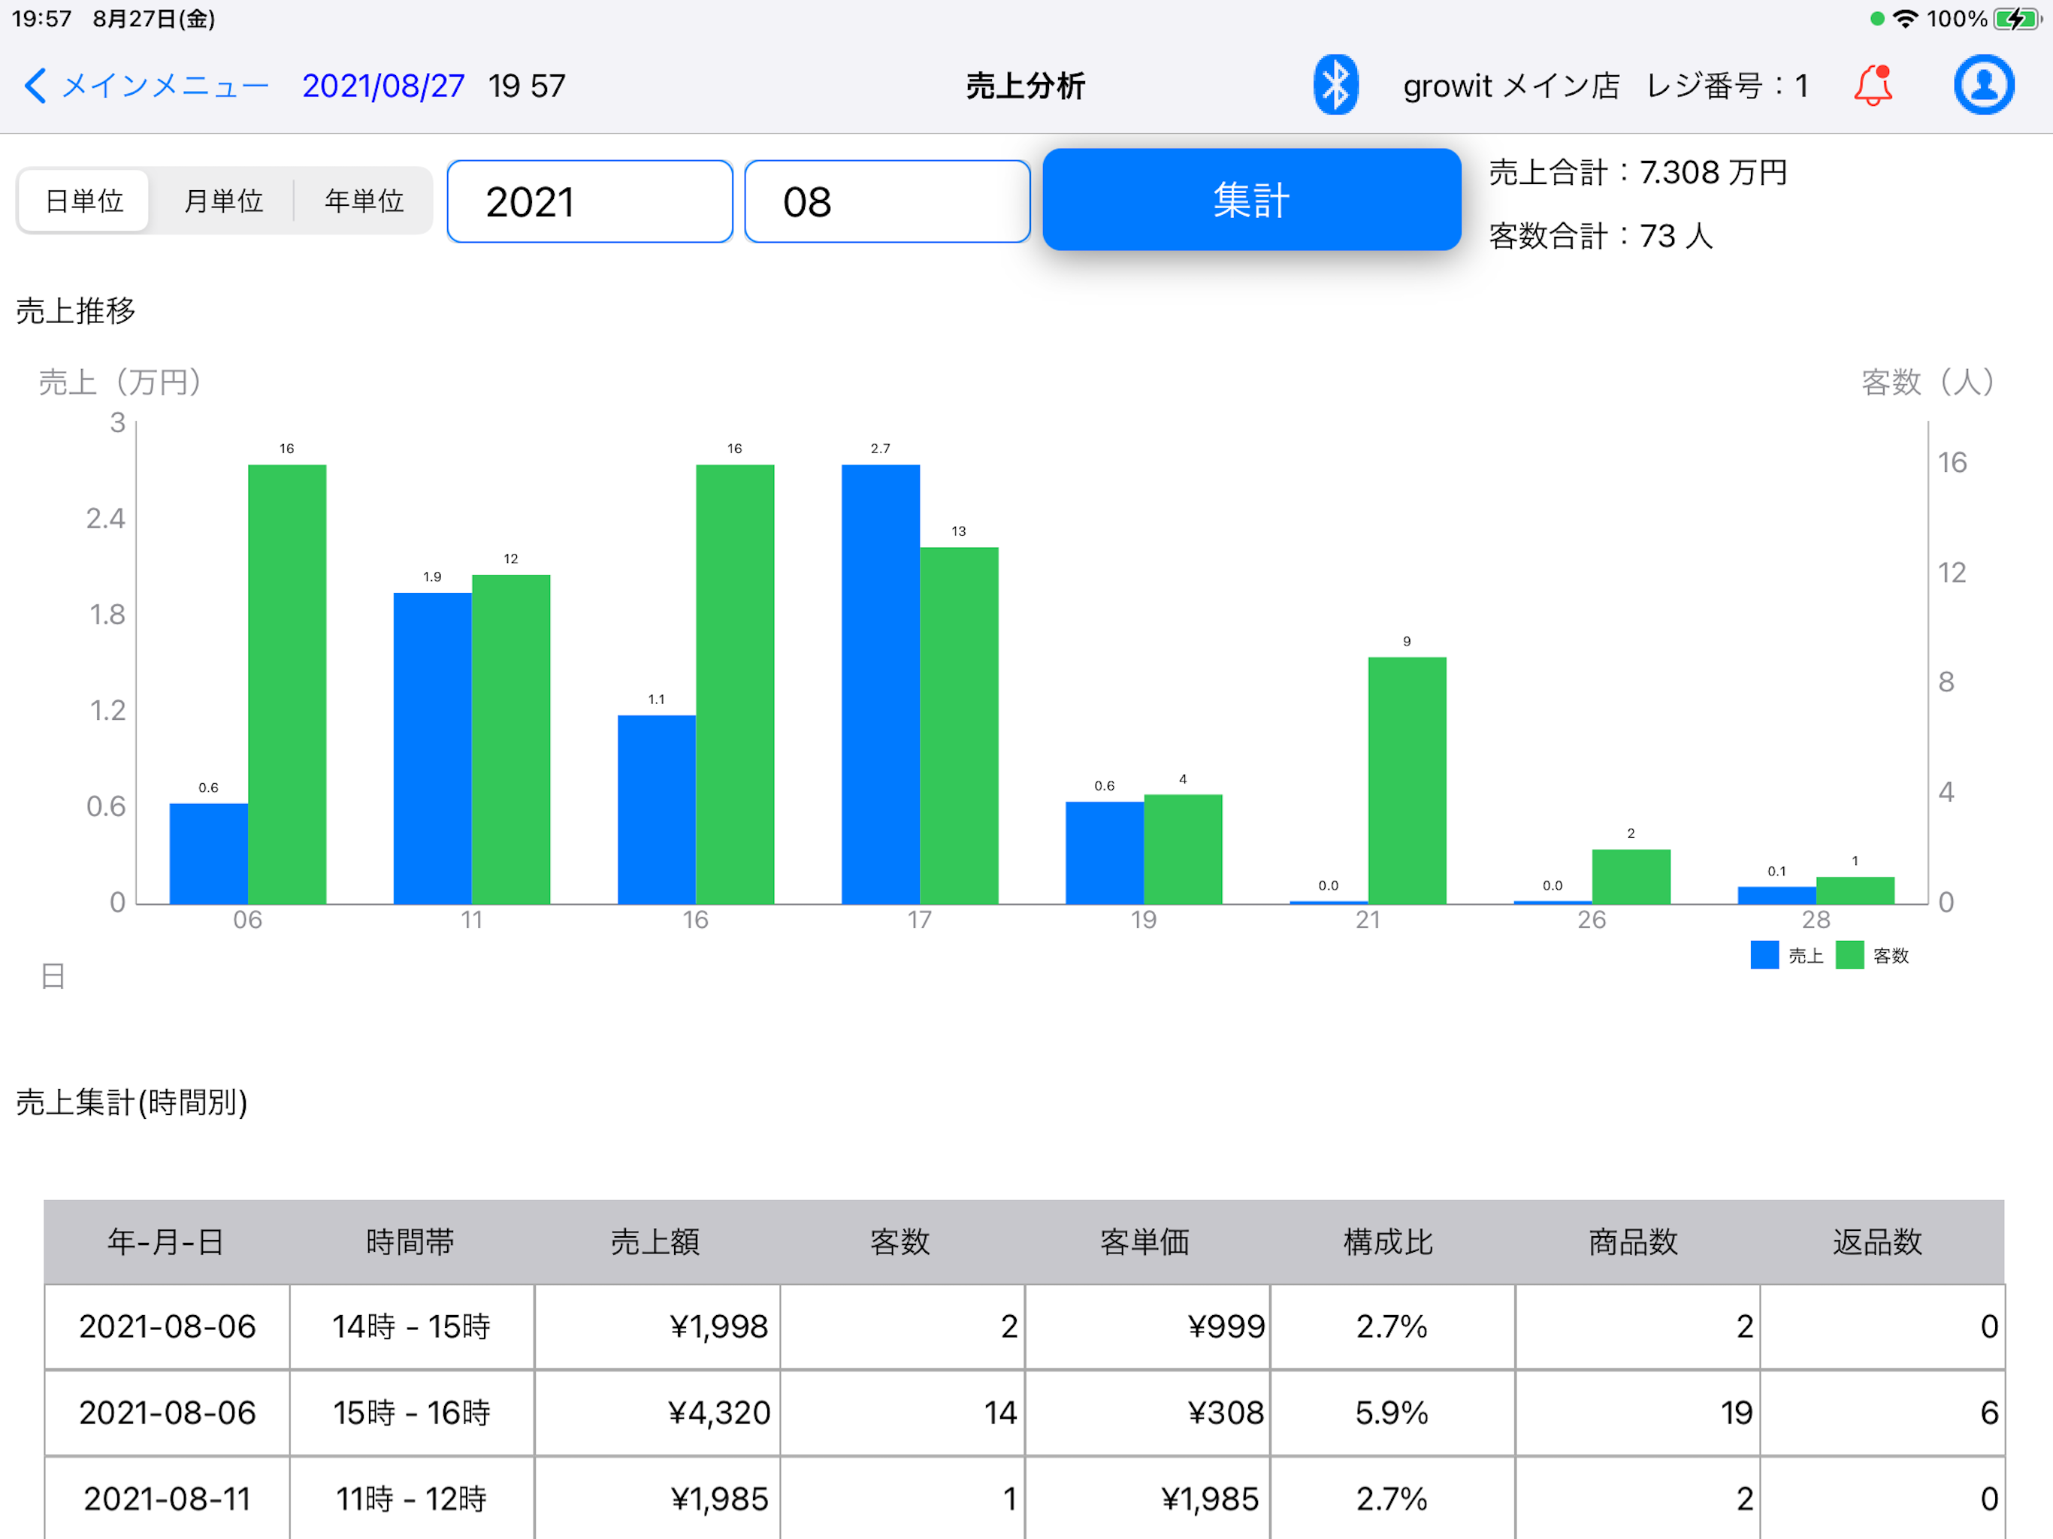Click the ¥1,998 sales amount cell

(656, 1326)
